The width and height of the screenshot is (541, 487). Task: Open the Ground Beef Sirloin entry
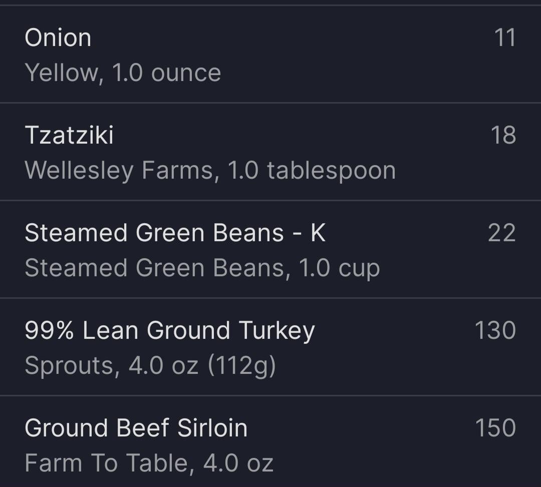point(136,428)
